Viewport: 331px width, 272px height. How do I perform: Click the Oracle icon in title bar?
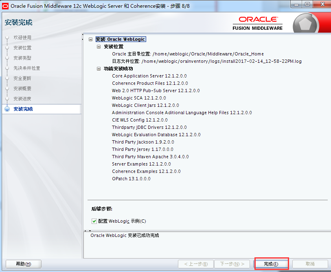coord(5,6)
